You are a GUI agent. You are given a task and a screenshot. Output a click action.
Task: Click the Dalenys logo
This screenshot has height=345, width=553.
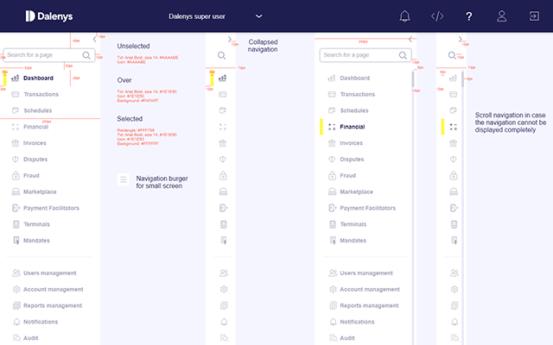point(49,16)
